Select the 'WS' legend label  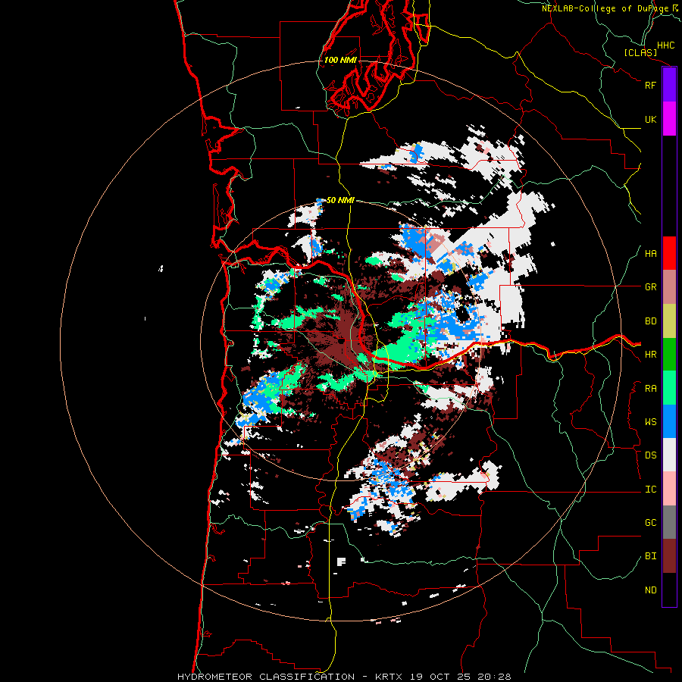coord(650,422)
